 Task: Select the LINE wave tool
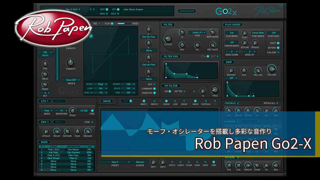pyautogui.click(x=175, y=101)
